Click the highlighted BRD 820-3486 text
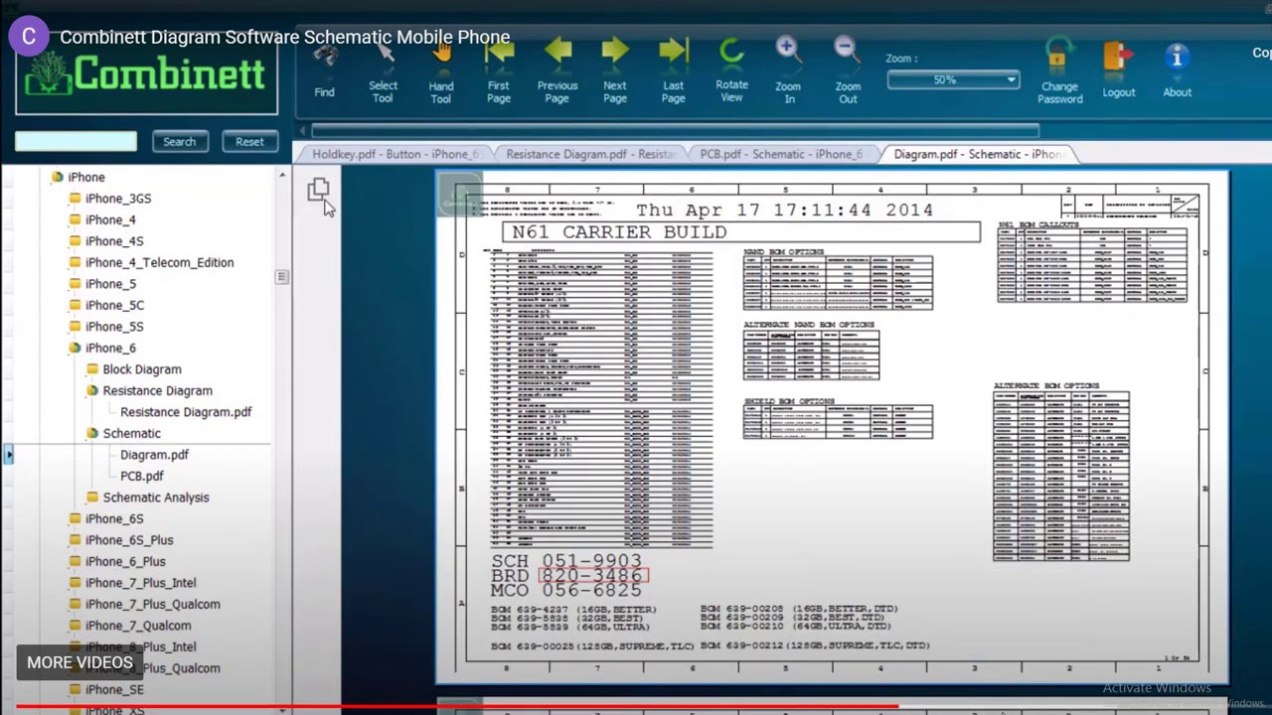1272x715 pixels. [x=593, y=576]
